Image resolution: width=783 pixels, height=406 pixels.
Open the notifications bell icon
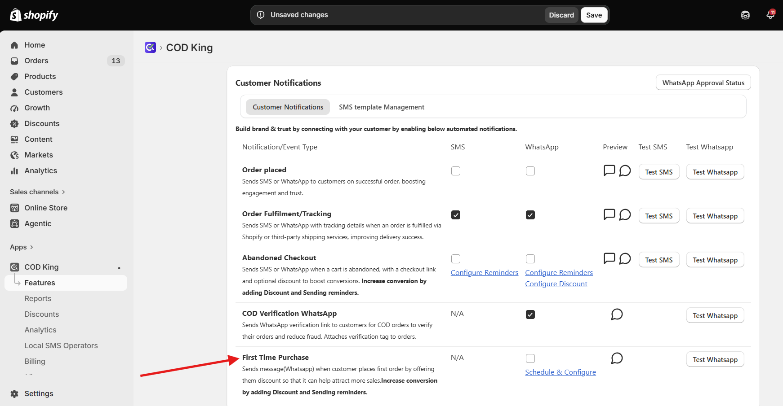click(770, 15)
